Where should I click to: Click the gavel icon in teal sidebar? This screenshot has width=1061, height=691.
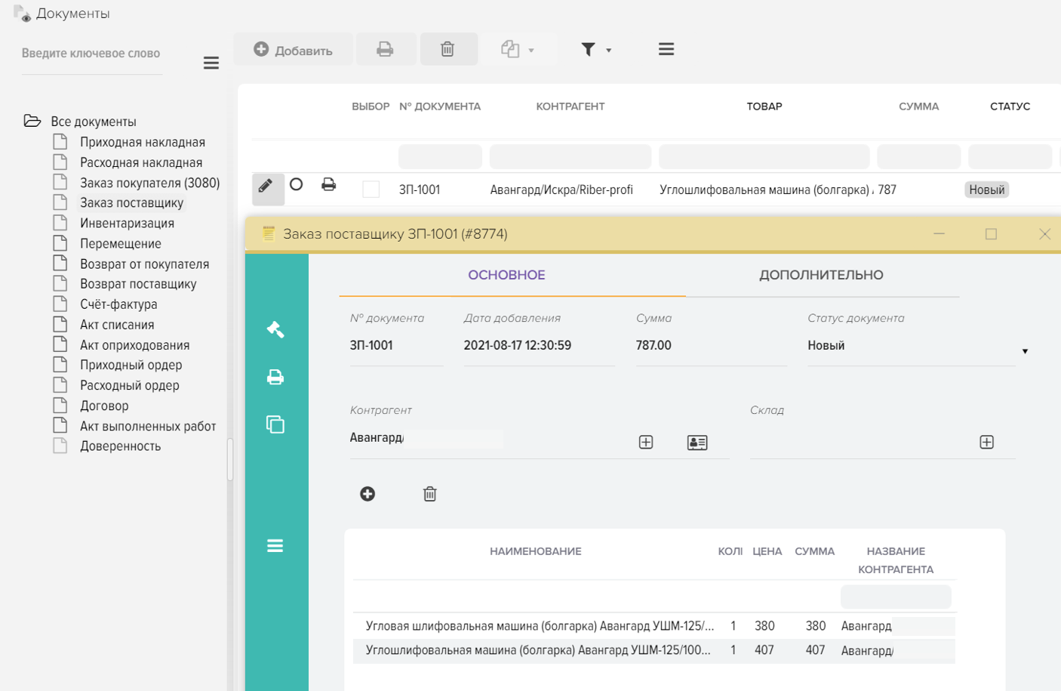pos(275,329)
